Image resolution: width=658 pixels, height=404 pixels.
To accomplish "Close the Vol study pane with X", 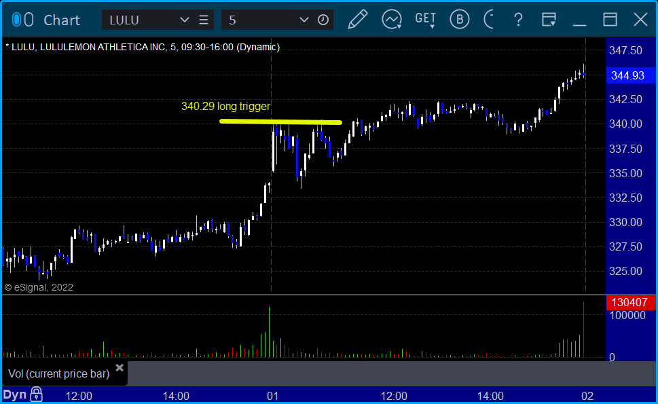I will [120, 368].
